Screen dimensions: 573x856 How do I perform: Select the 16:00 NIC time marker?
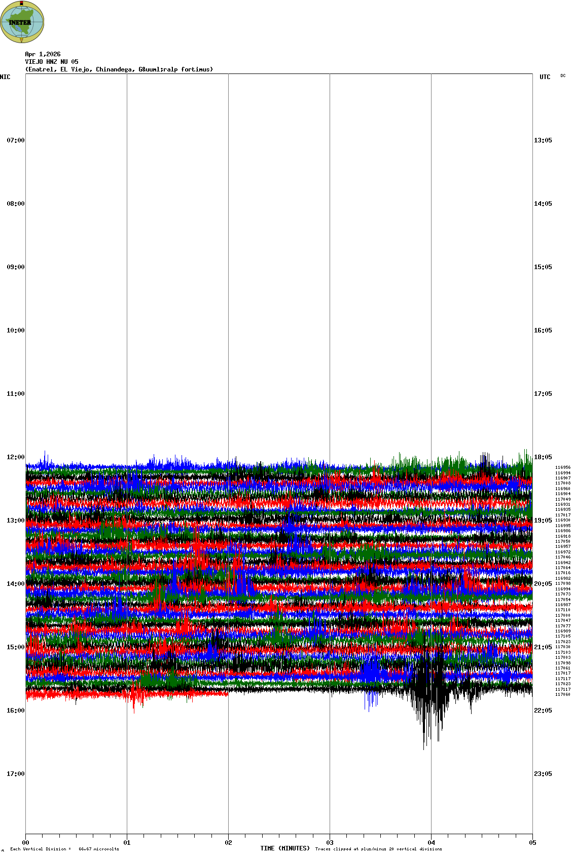15,711
